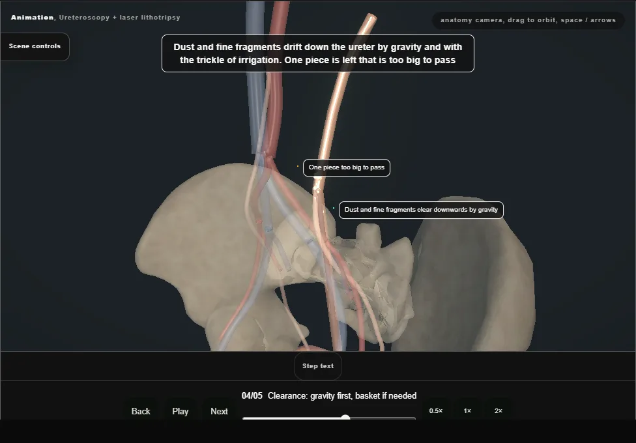Start the animation with Play
636x443 pixels.
[180, 411]
